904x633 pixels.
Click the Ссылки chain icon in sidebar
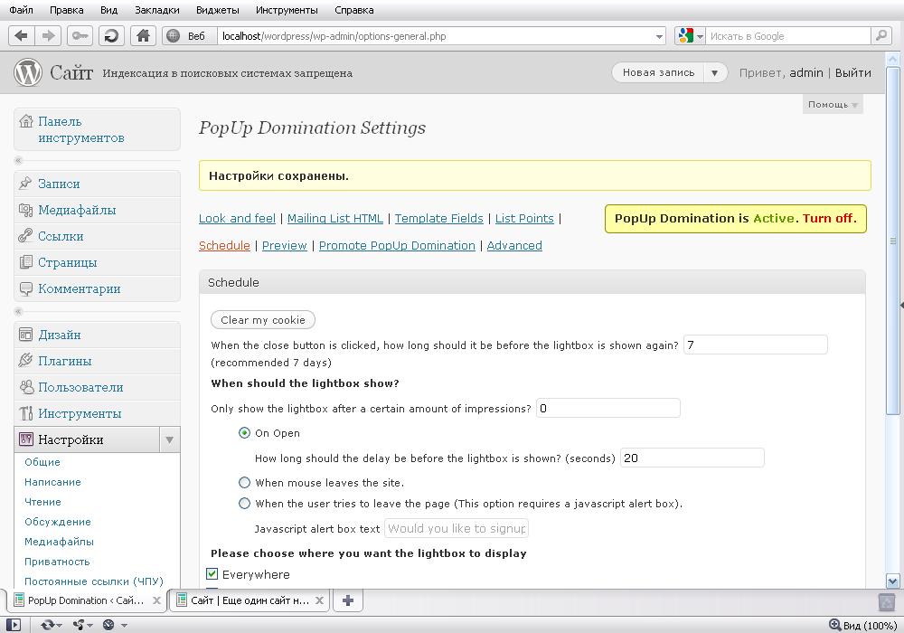[25, 236]
